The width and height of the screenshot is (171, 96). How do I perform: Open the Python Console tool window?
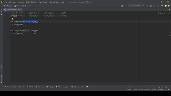[77, 87]
